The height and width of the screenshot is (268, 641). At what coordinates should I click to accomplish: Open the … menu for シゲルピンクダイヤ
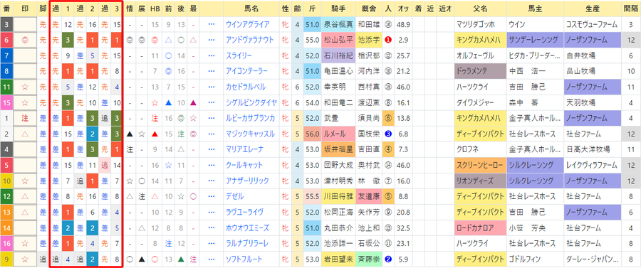point(212,102)
